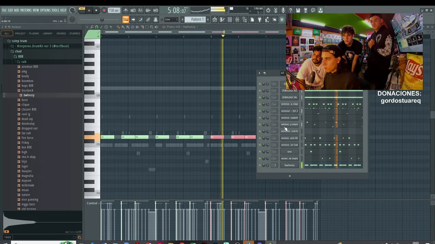
Task: Open the OPTIONS menu
Action: click(x=45, y=10)
